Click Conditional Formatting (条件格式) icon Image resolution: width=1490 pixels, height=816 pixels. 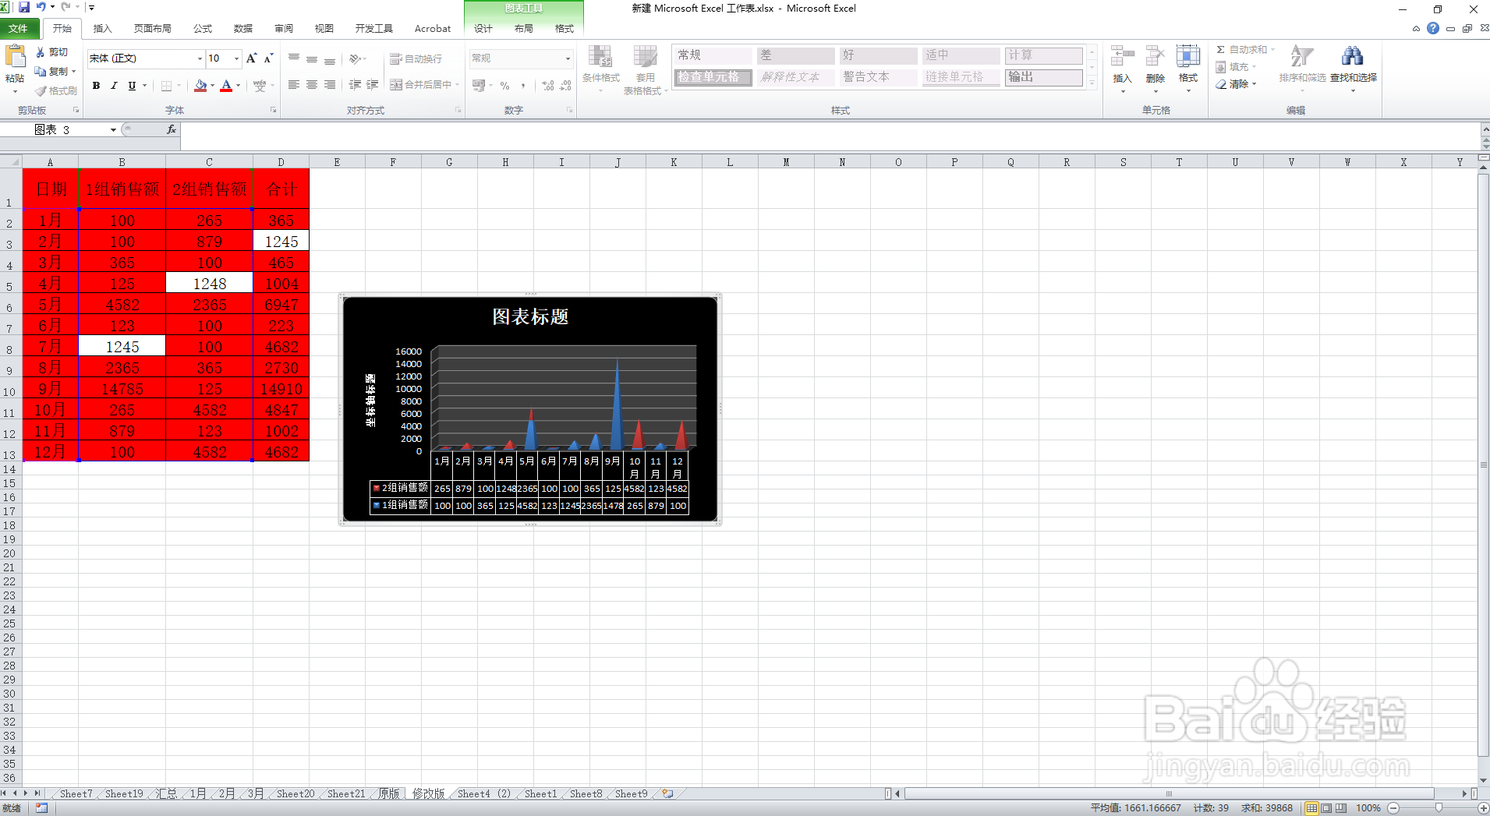coord(600,57)
